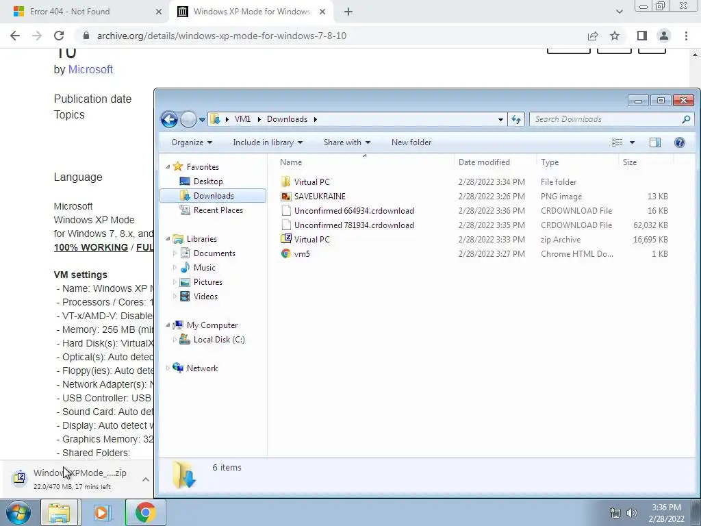
Task: Open Chrome's tab search chevron
Action: [619, 12]
